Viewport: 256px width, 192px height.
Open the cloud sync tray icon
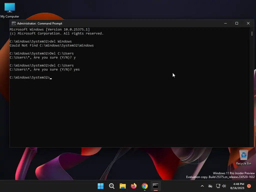(210, 186)
